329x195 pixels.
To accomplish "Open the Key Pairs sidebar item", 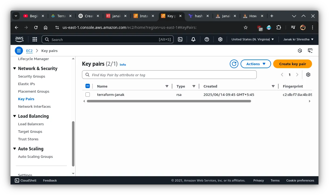I will click(26, 99).
